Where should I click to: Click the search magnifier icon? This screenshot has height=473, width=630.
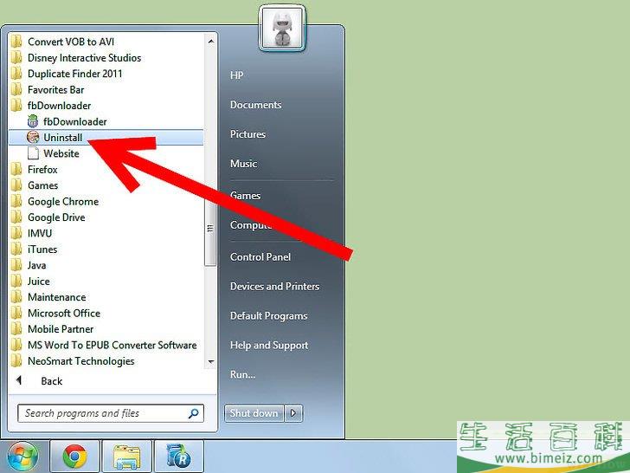pos(193,413)
